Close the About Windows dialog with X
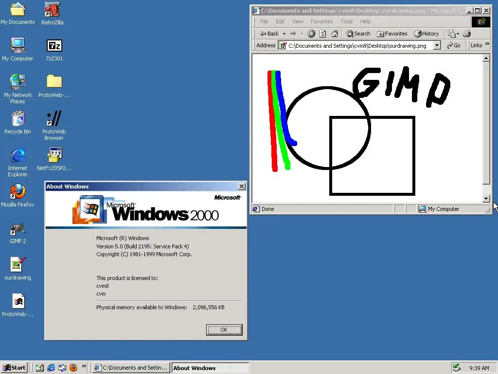 pyautogui.click(x=241, y=187)
